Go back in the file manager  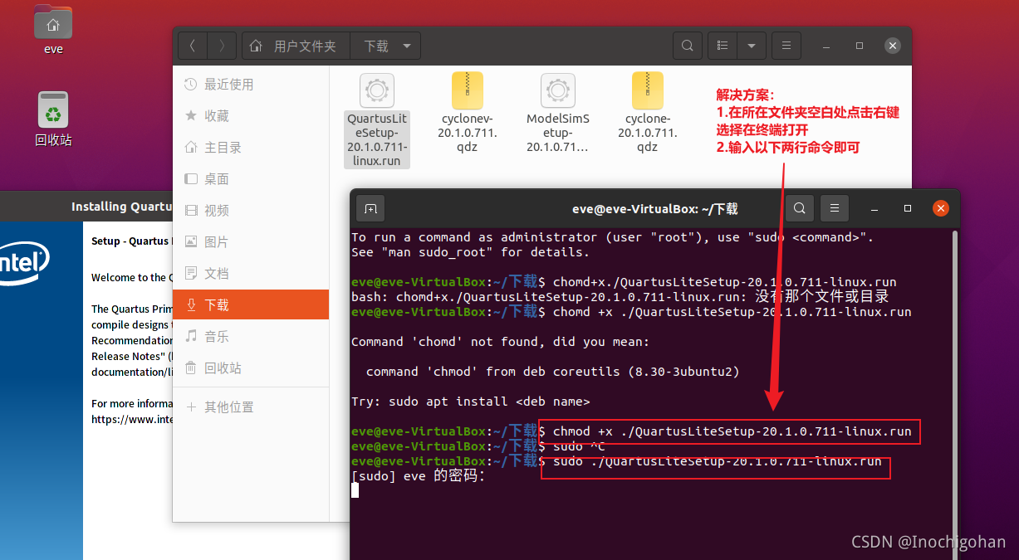(x=193, y=46)
